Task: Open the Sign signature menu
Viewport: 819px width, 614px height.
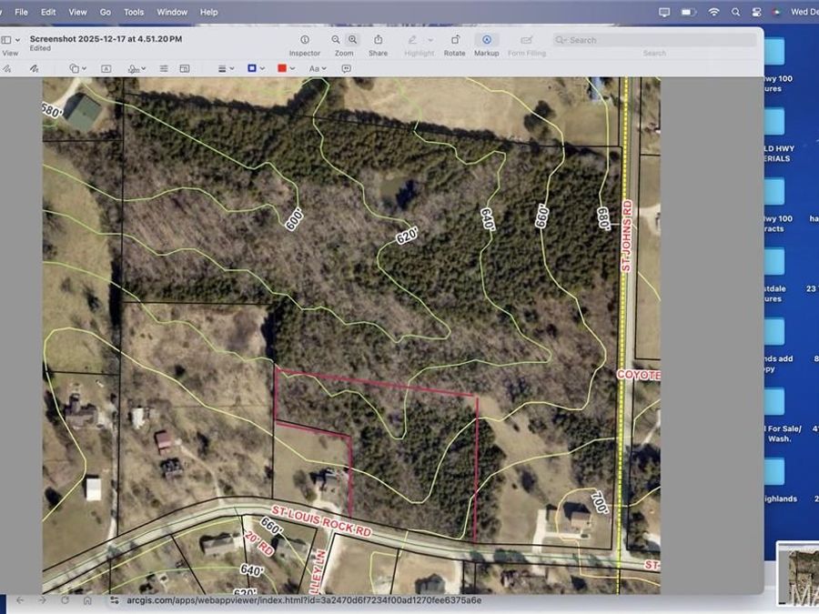Action: pos(136,68)
